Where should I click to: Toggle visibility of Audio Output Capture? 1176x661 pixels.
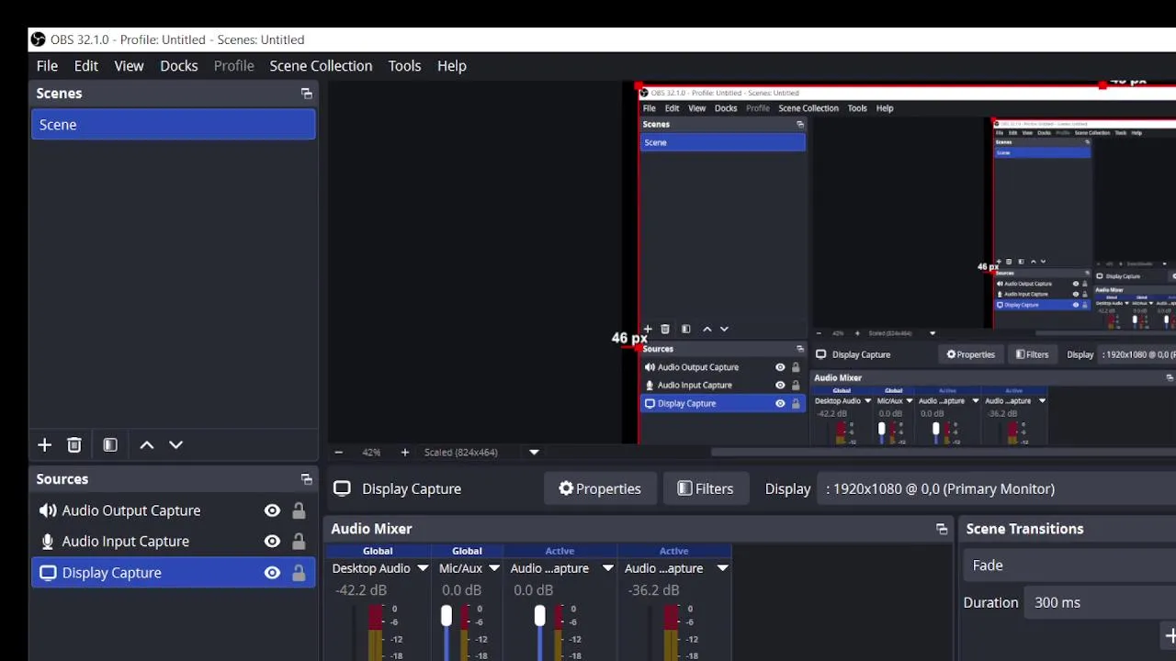pos(272,510)
